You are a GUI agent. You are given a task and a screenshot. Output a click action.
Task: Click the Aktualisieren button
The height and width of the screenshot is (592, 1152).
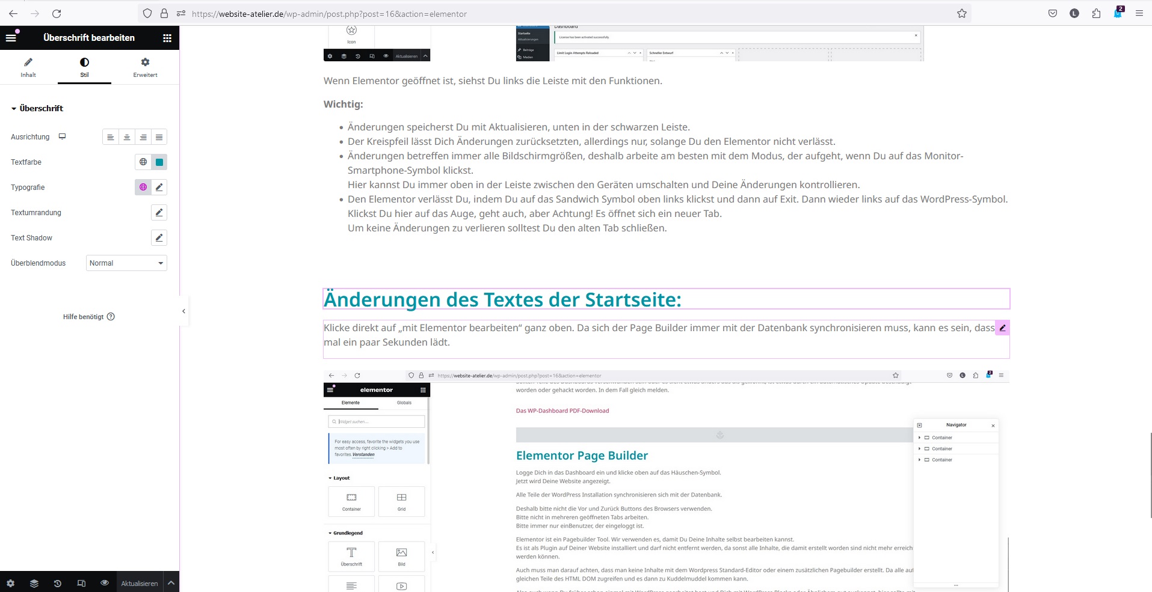140,583
